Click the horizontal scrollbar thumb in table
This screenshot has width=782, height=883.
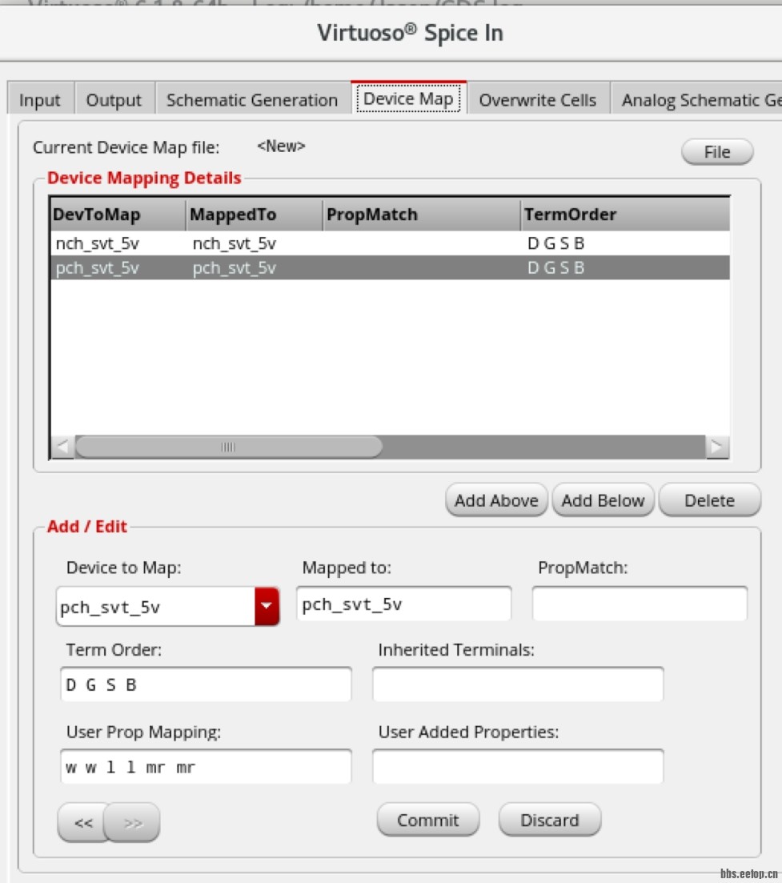pyautogui.click(x=229, y=447)
